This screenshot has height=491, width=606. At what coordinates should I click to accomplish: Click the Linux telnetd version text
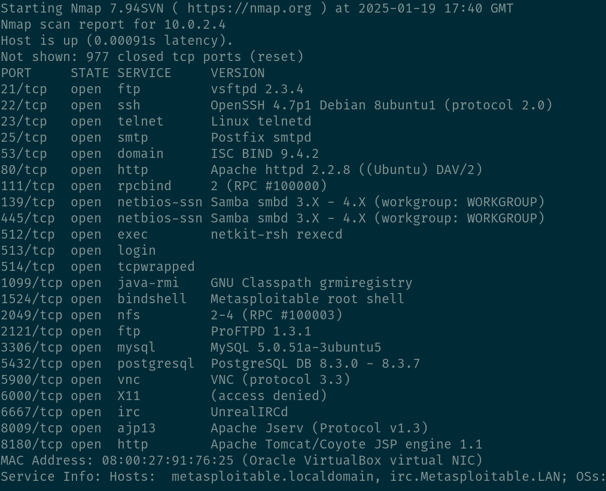click(x=261, y=121)
